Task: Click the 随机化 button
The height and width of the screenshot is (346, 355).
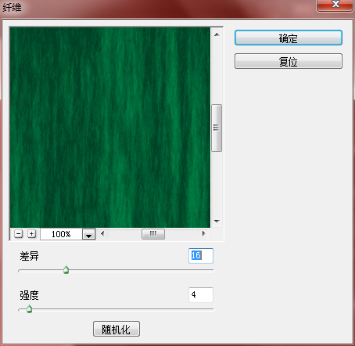Action: tap(117, 329)
